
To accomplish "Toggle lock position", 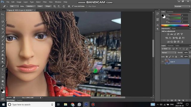I will [x=173, y=57].
